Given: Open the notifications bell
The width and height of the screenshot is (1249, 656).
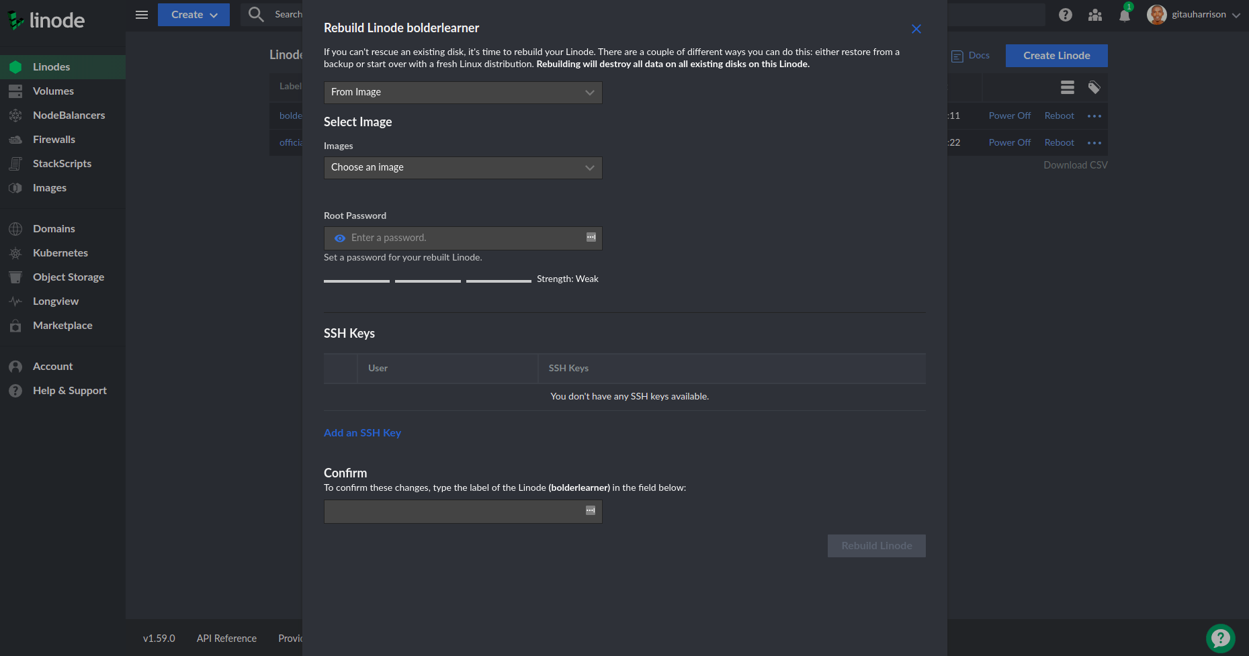Looking at the screenshot, I should coord(1125,15).
